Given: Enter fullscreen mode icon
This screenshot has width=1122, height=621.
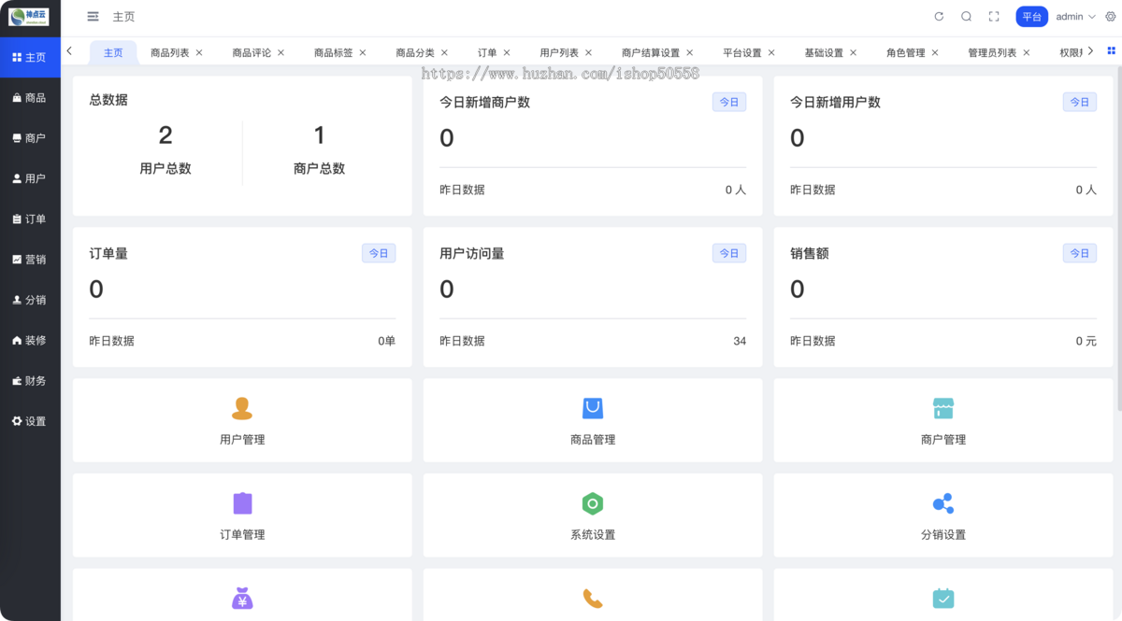Looking at the screenshot, I should [994, 17].
